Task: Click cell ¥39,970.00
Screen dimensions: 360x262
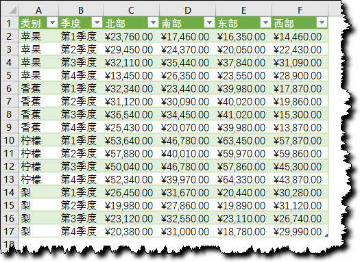Action: coord(187,179)
